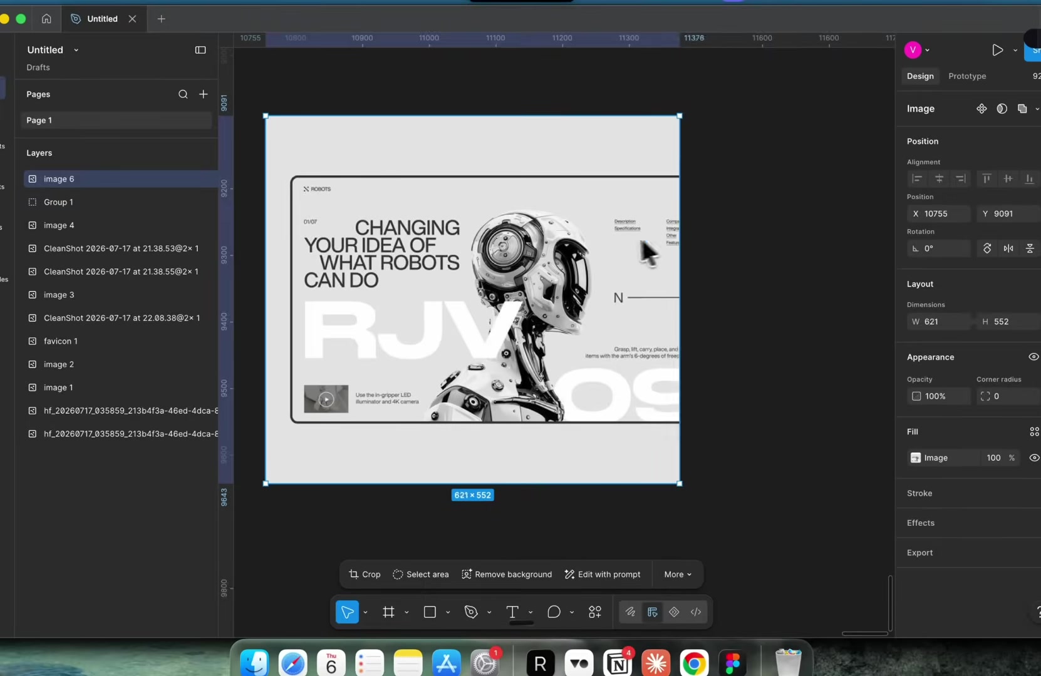Flip image horizontally
The height and width of the screenshot is (676, 1041).
pyautogui.click(x=1008, y=248)
